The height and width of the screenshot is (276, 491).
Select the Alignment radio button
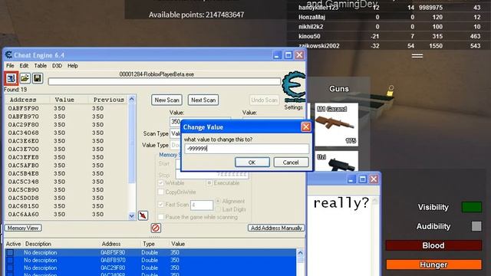pyautogui.click(x=218, y=201)
